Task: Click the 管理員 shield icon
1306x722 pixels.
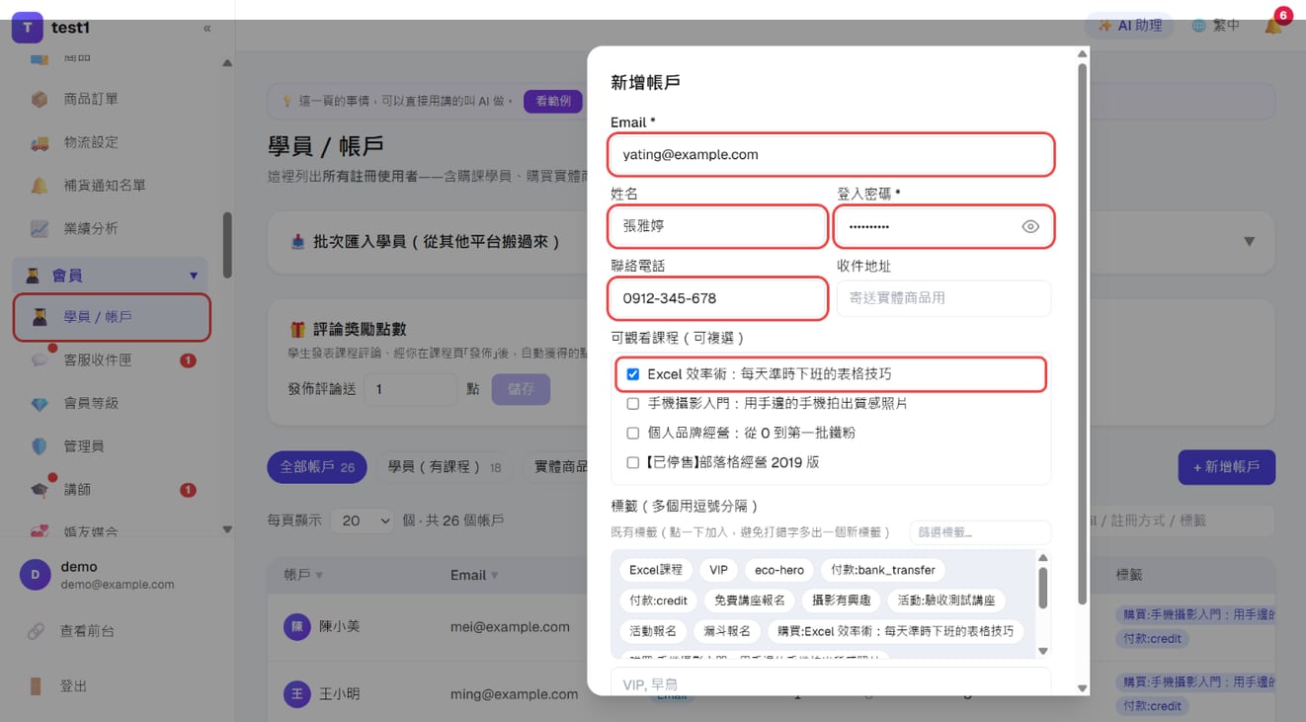Action: coord(40,446)
